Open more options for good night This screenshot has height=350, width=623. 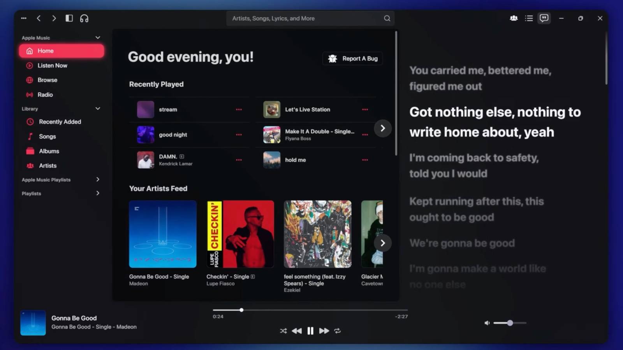pos(239,135)
